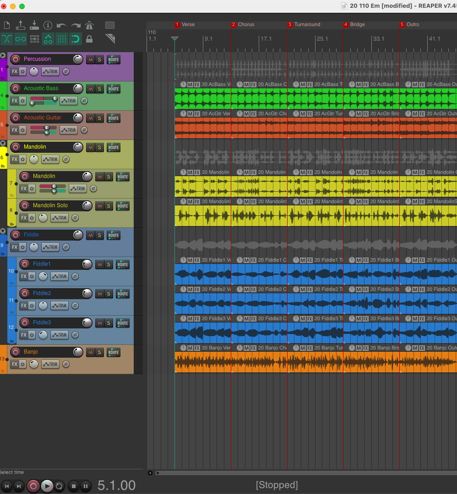The width and height of the screenshot is (457, 494).
Task: Open FX chain on Acoustic Bass track
Action: click(15, 101)
